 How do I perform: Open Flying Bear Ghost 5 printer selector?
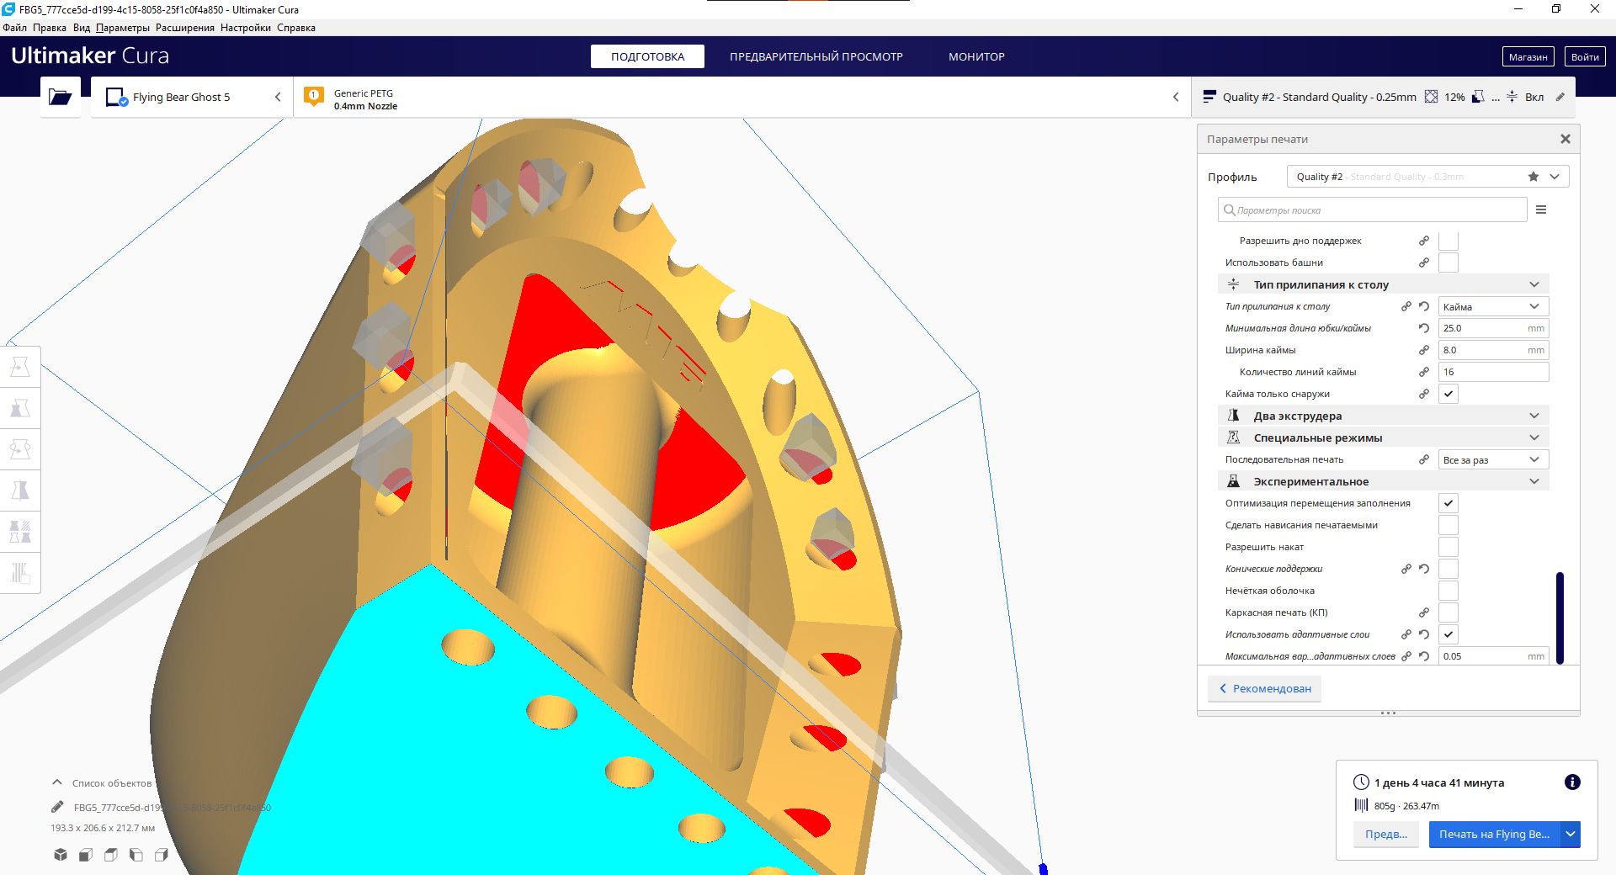[192, 97]
